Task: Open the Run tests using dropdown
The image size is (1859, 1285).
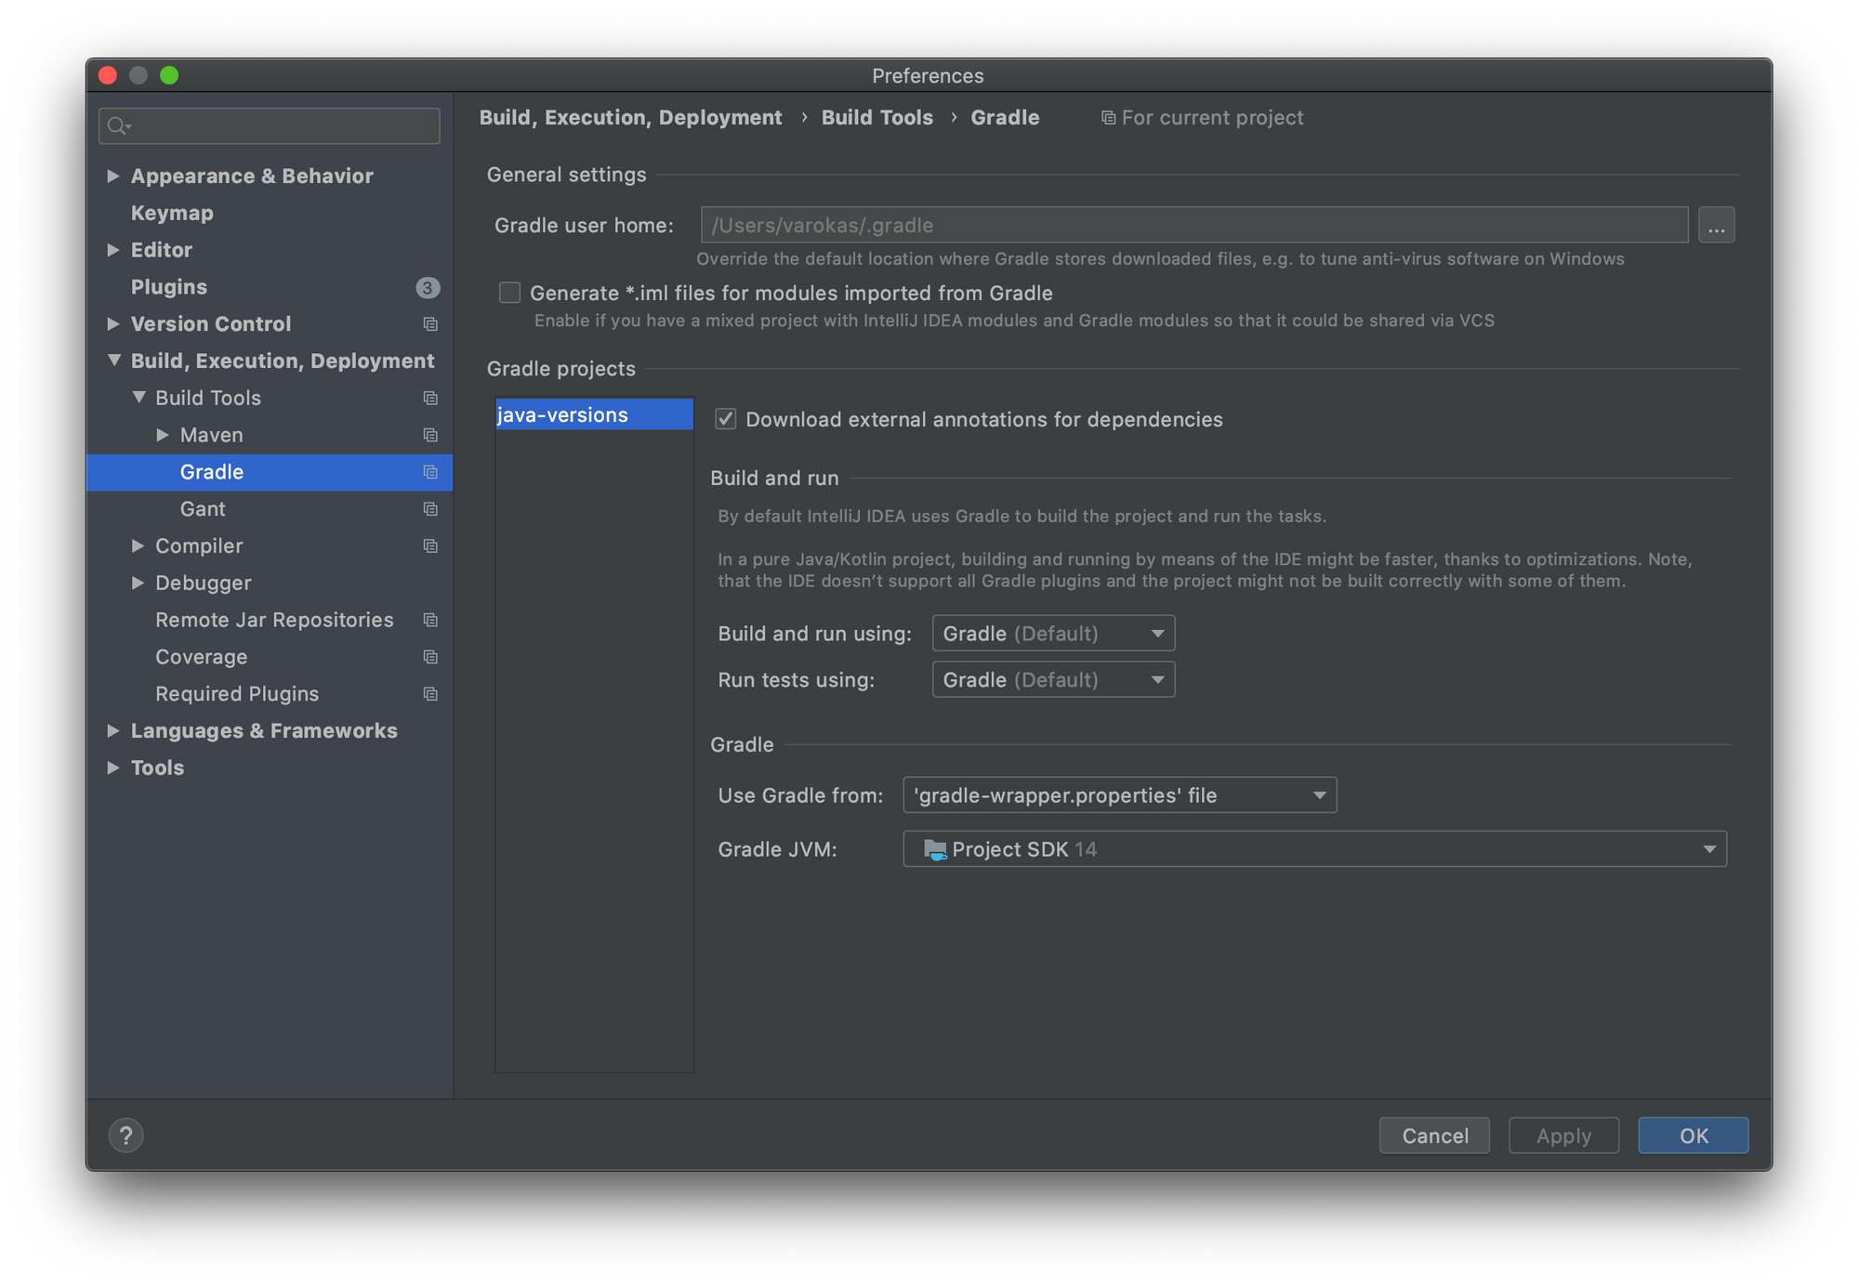Action: (x=1052, y=680)
